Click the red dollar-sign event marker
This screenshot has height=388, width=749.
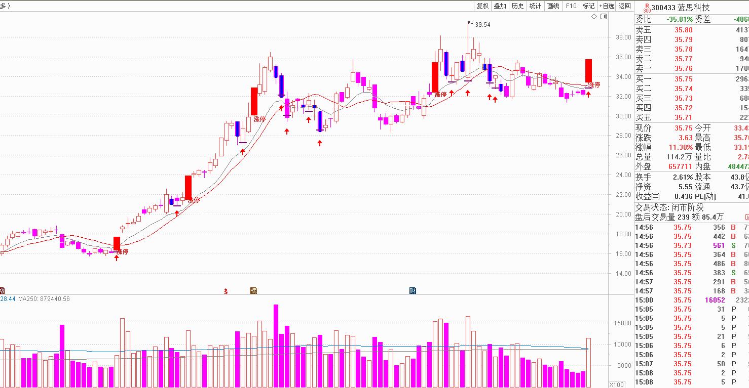[x=226, y=291]
